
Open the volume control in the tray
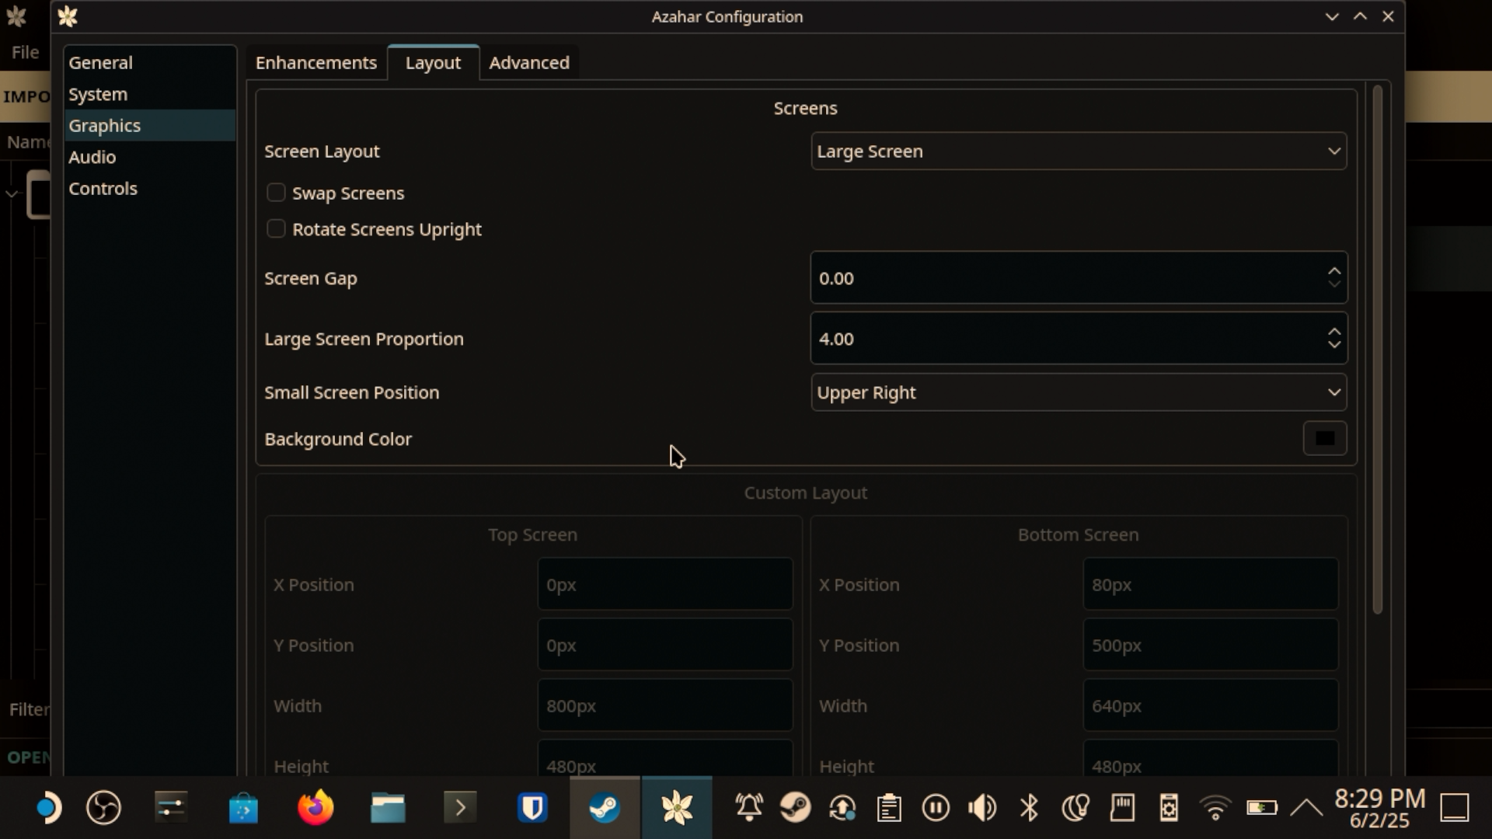point(982,808)
